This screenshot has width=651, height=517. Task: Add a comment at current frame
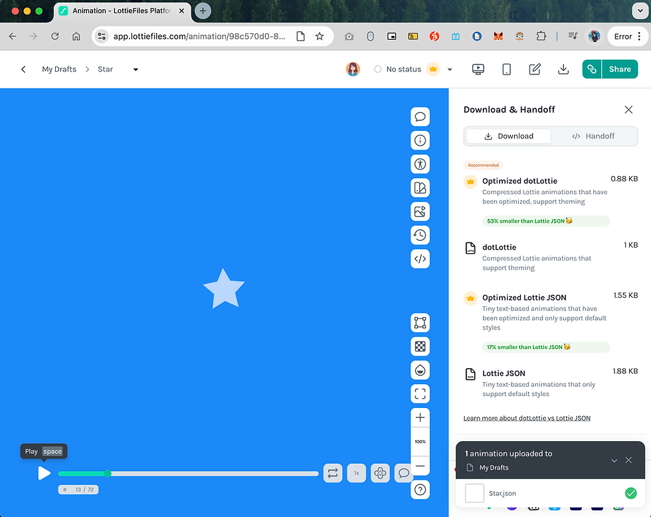(x=403, y=473)
